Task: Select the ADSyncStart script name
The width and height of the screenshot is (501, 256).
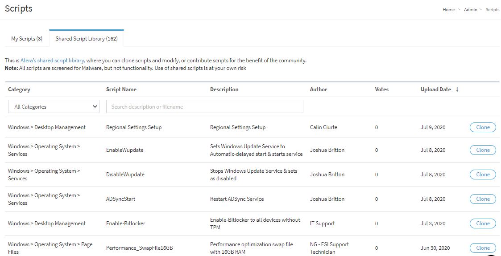Action: click(121, 199)
